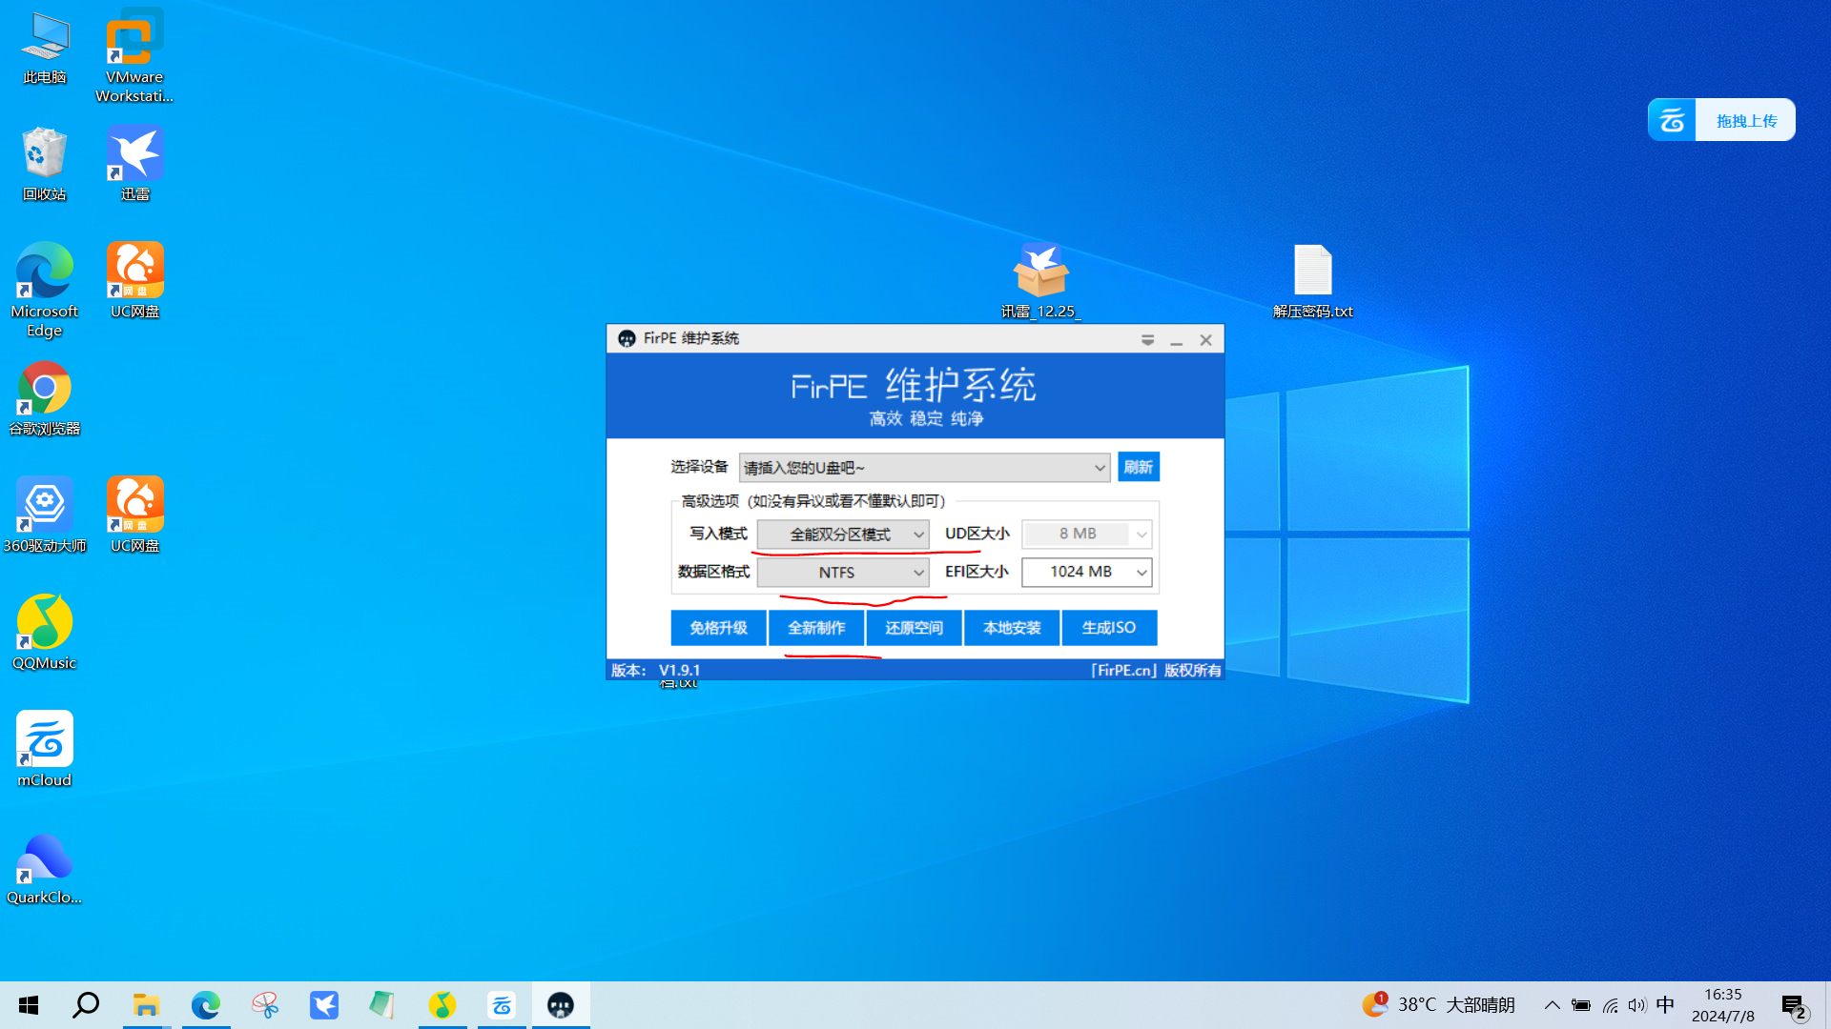Viewport: 1831px width, 1029px height.
Task: Click the 拖拽上传 cloud upload widget
Action: point(1721,121)
